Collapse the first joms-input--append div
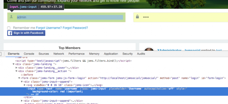The image size is (228, 104). pyautogui.click(x=22, y=82)
